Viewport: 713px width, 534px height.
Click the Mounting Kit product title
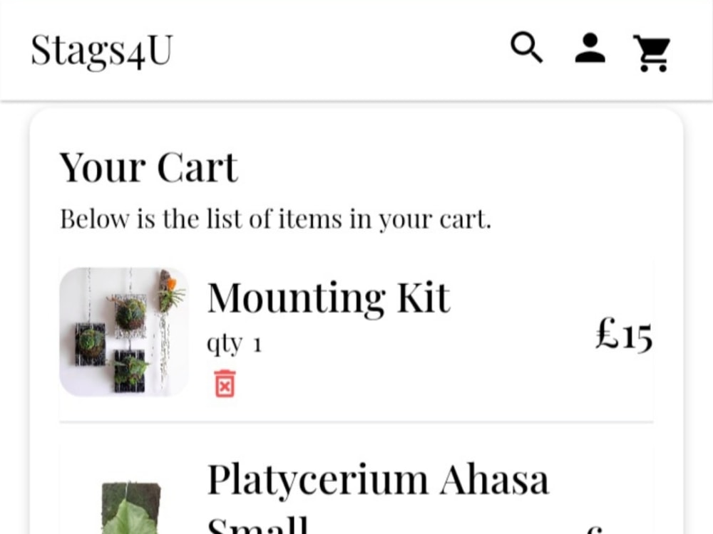(329, 298)
